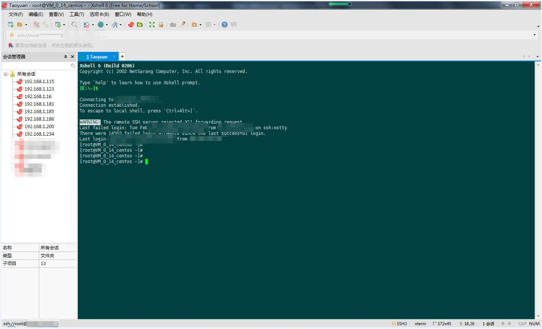The height and width of the screenshot is (329, 542).
Task: Open the 编辑(E) menu
Action: 36,14
